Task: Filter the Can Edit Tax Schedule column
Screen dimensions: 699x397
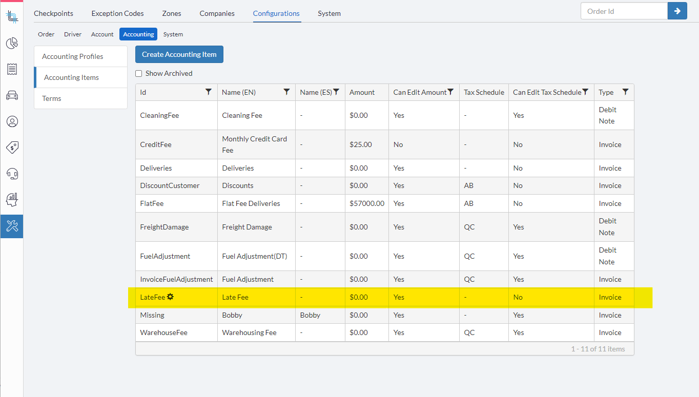Action: [585, 92]
